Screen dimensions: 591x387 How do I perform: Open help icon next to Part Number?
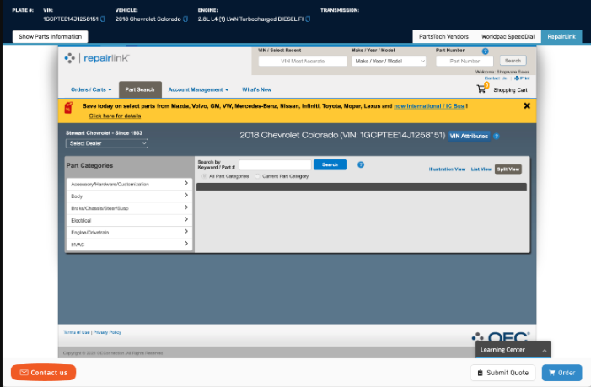click(486, 51)
